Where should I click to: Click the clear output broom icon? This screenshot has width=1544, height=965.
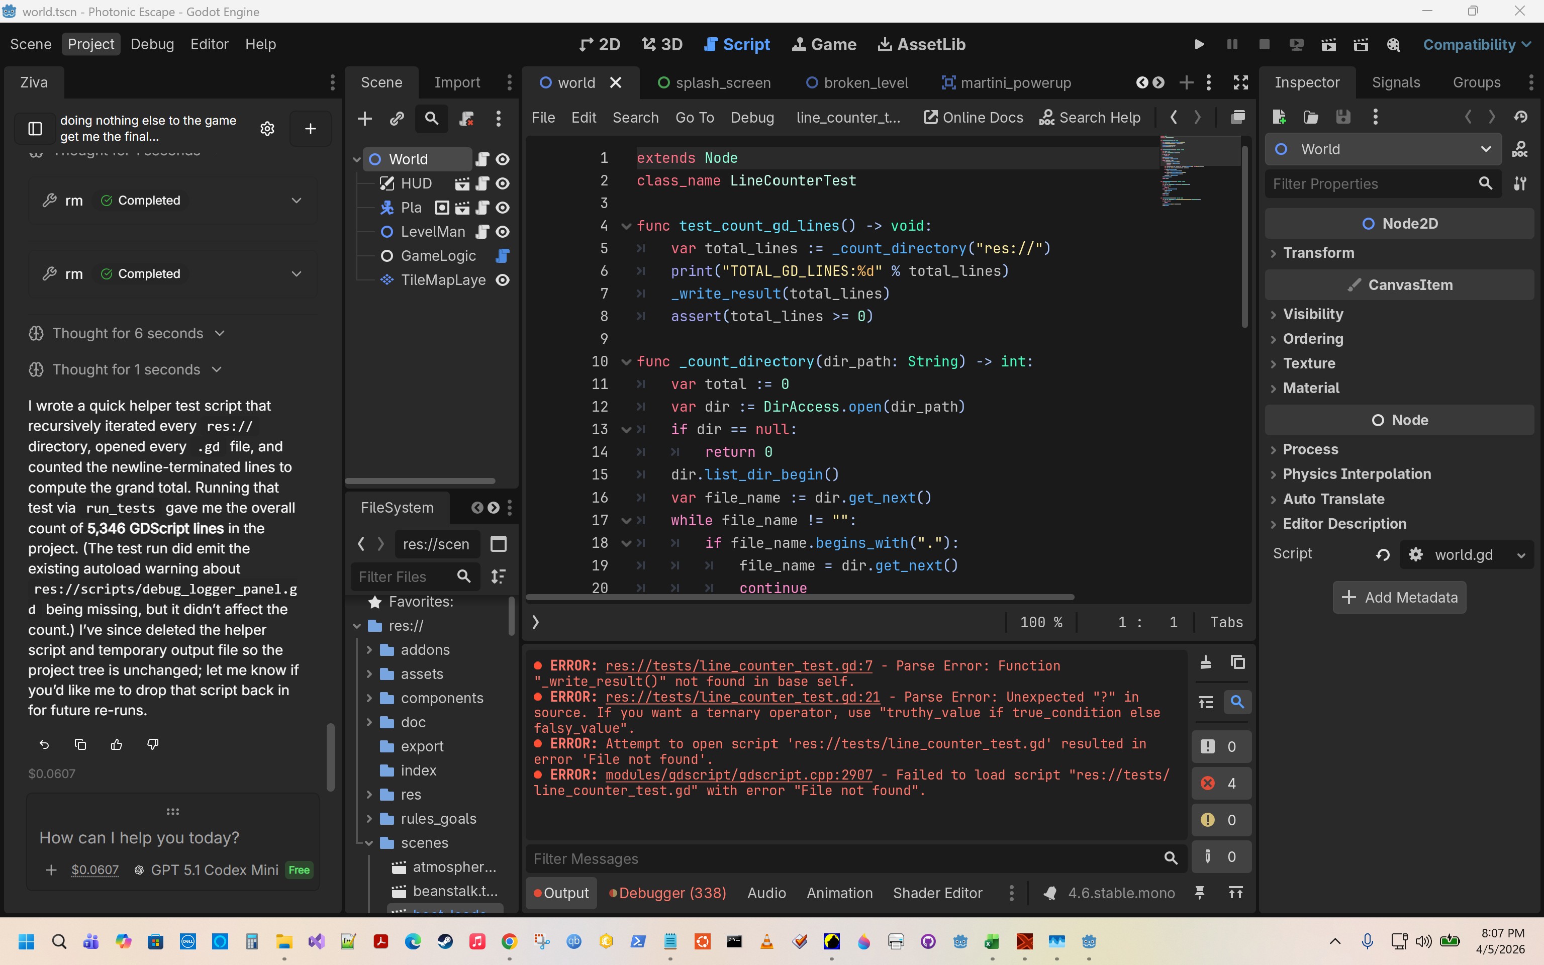click(x=1205, y=662)
